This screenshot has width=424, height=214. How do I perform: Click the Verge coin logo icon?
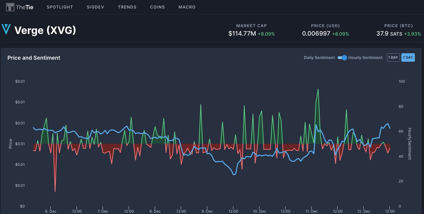(6, 30)
